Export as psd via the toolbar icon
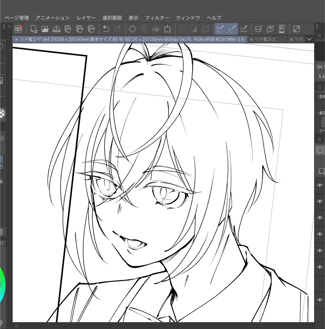 click(92, 29)
